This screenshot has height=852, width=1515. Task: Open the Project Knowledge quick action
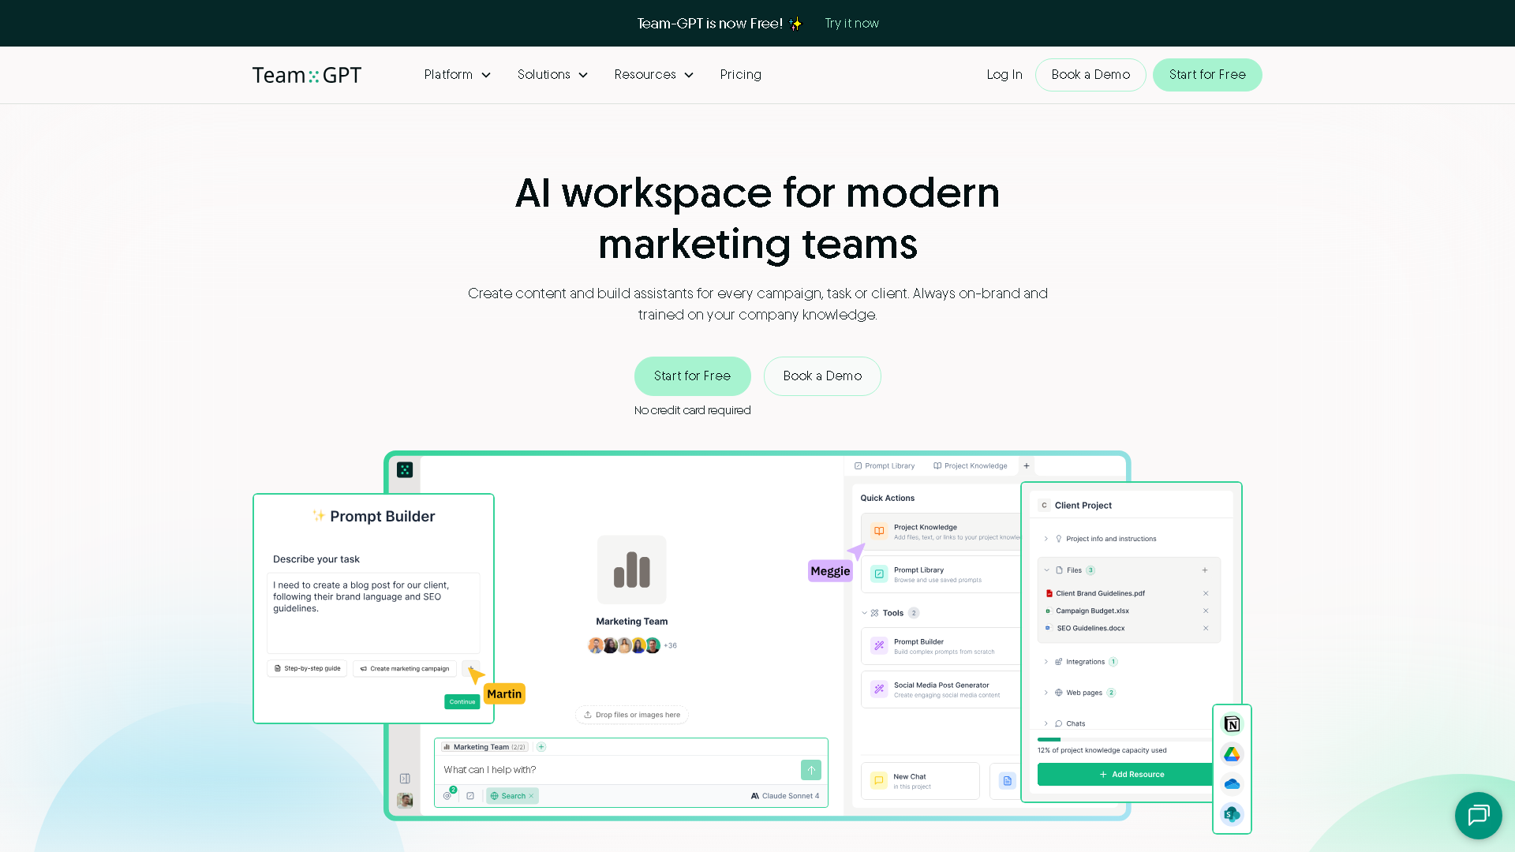coord(925,531)
